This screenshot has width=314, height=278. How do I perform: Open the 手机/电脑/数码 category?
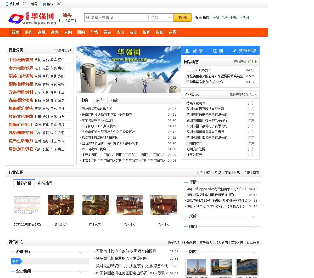[x=21, y=60]
